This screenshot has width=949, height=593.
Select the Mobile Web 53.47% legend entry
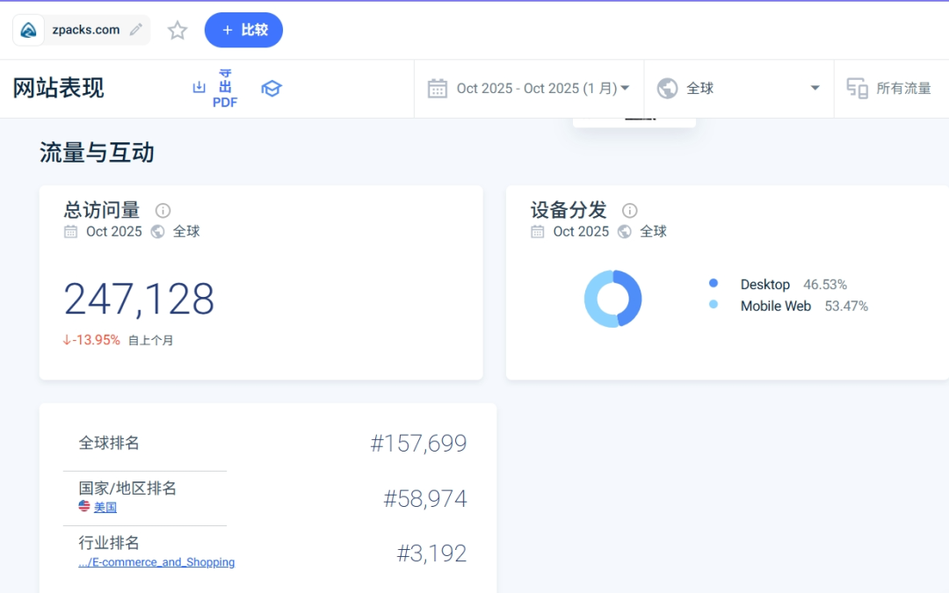[x=804, y=307]
